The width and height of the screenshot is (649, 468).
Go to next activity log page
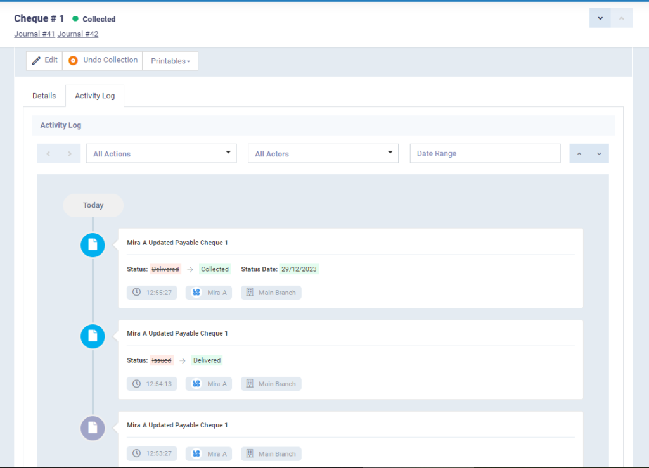coord(70,154)
